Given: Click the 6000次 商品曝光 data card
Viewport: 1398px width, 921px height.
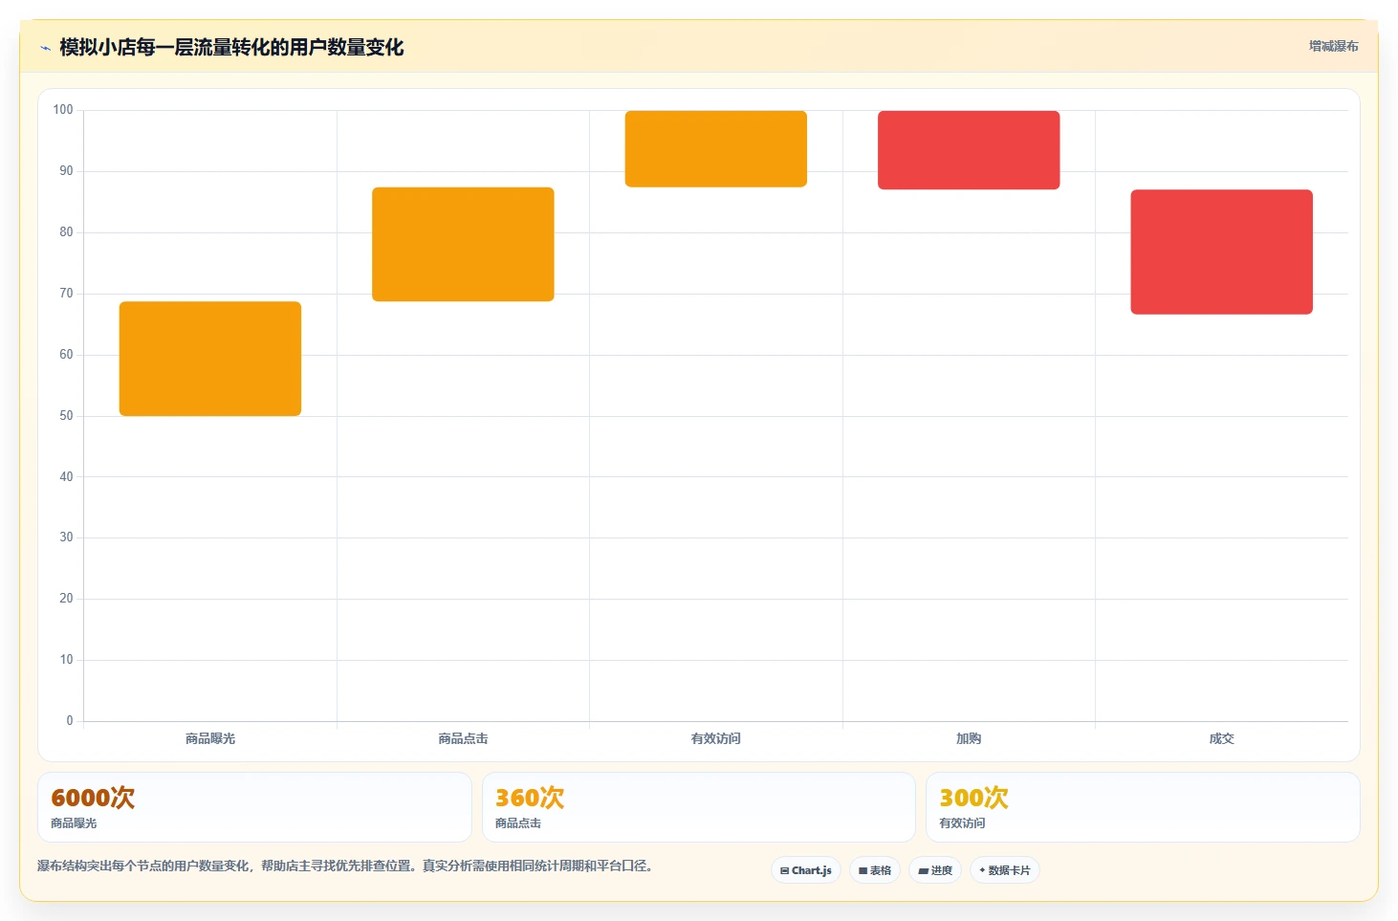Looking at the screenshot, I should pyautogui.click(x=254, y=807).
